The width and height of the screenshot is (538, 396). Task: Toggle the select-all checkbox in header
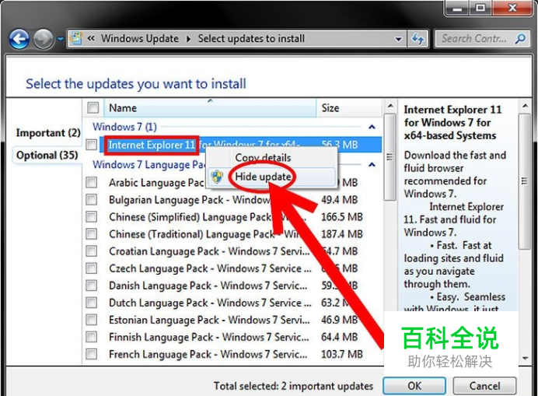click(x=93, y=108)
